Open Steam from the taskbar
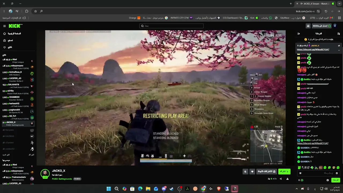This screenshot has width=343, height=193. [x=172, y=189]
